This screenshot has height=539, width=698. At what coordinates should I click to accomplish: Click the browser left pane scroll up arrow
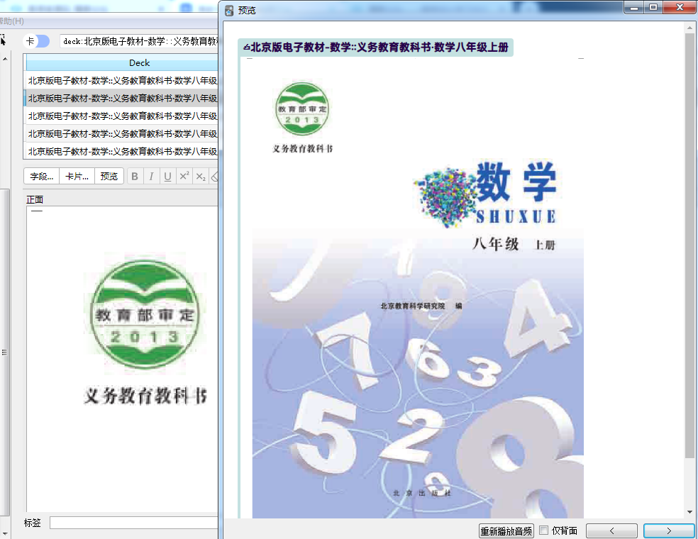(5, 59)
